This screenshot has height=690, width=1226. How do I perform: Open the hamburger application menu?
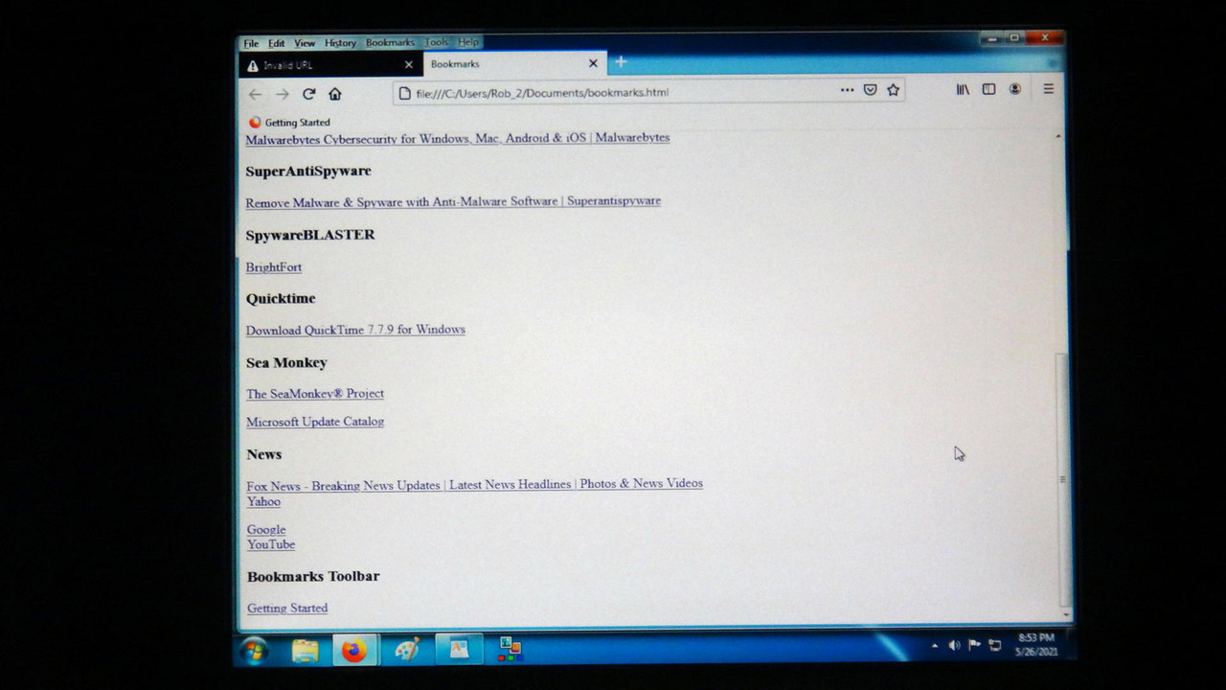1048,88
